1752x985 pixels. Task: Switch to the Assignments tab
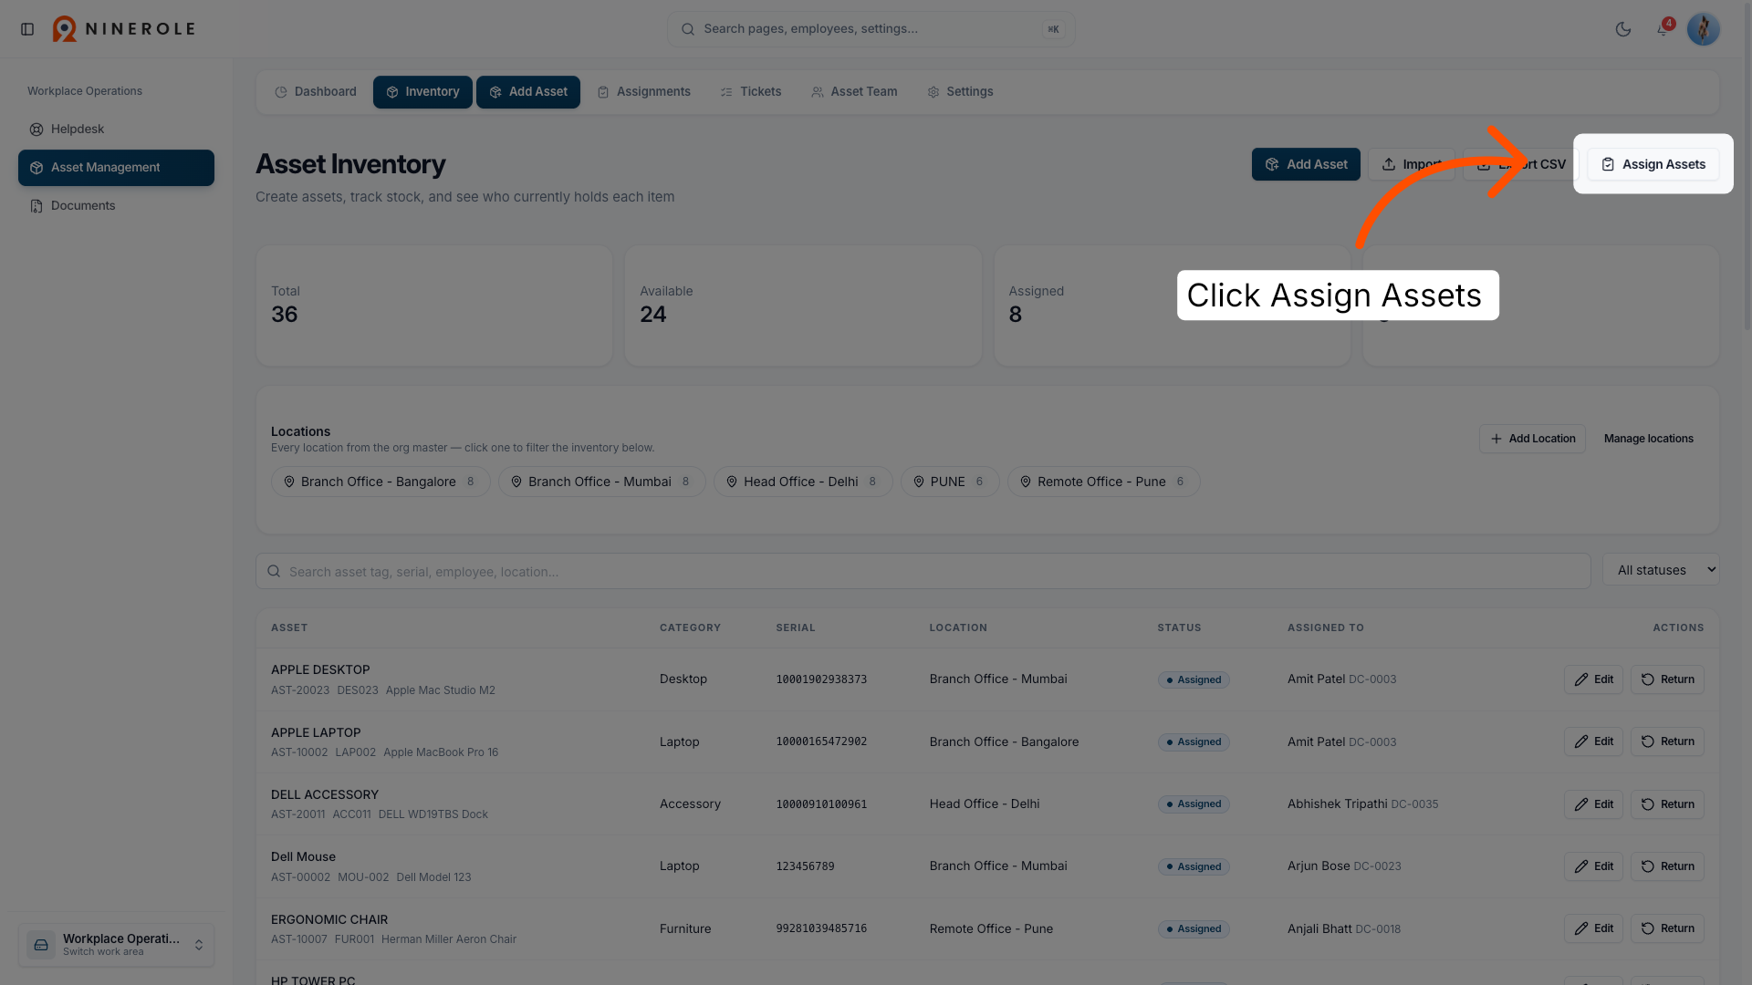[643, 92]
